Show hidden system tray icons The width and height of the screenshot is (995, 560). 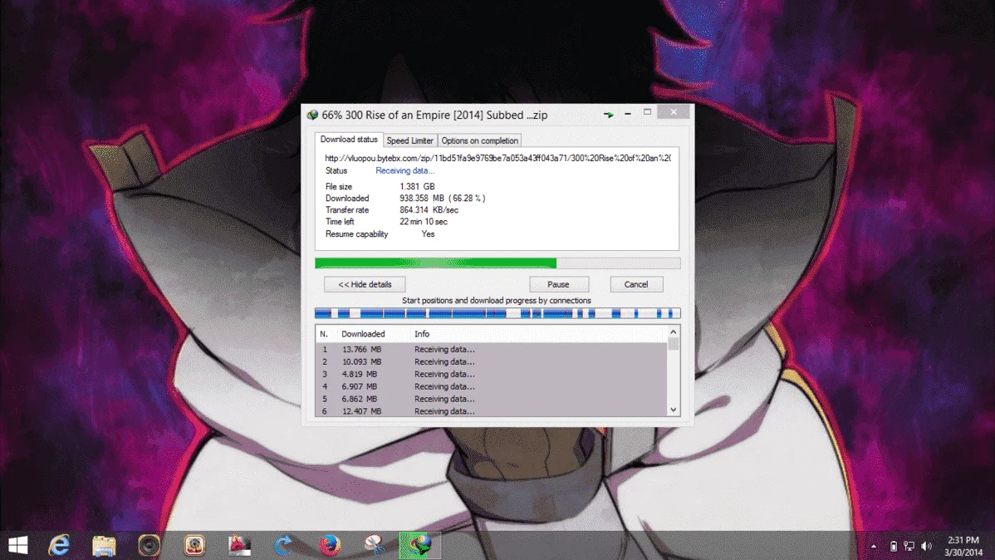point(874,546)
